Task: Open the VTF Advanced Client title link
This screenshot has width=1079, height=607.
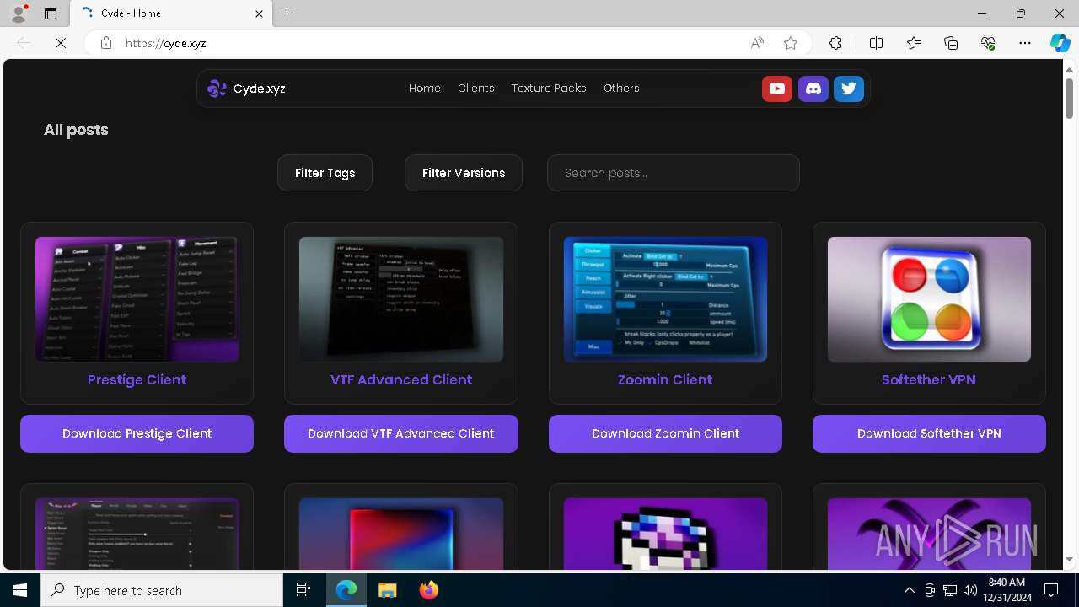Action: tap(401, 379)
